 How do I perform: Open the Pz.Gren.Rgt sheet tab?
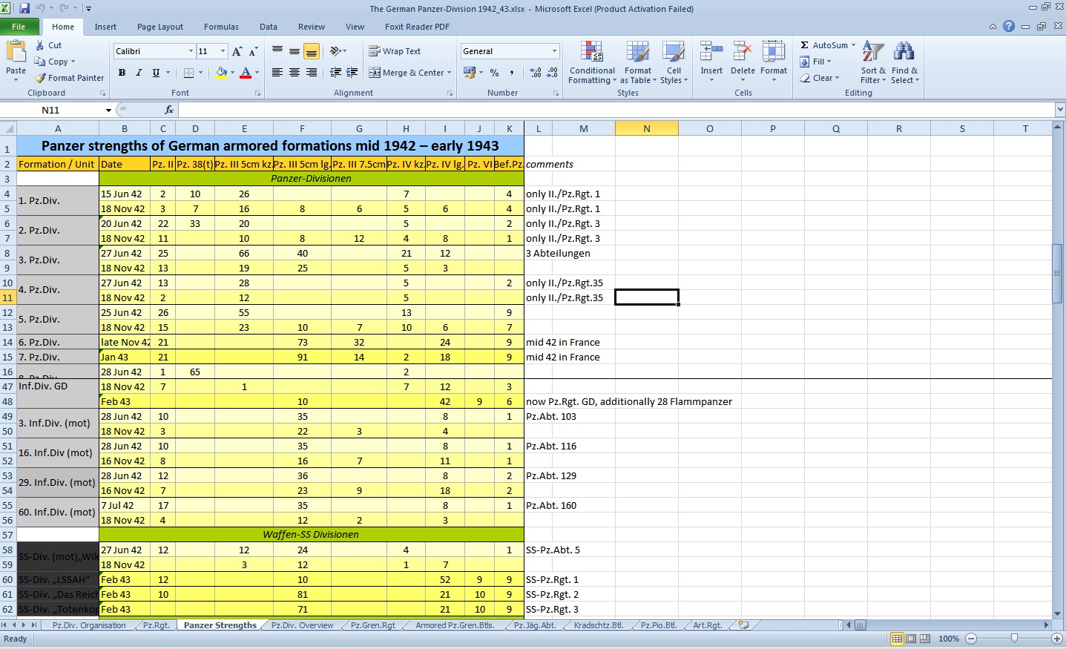point(373,625)
